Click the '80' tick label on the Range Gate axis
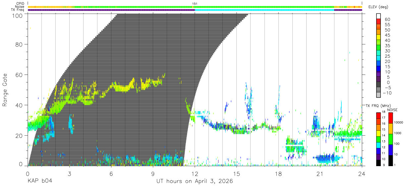This screenshot has width=407, height=188. click(19, 44)
